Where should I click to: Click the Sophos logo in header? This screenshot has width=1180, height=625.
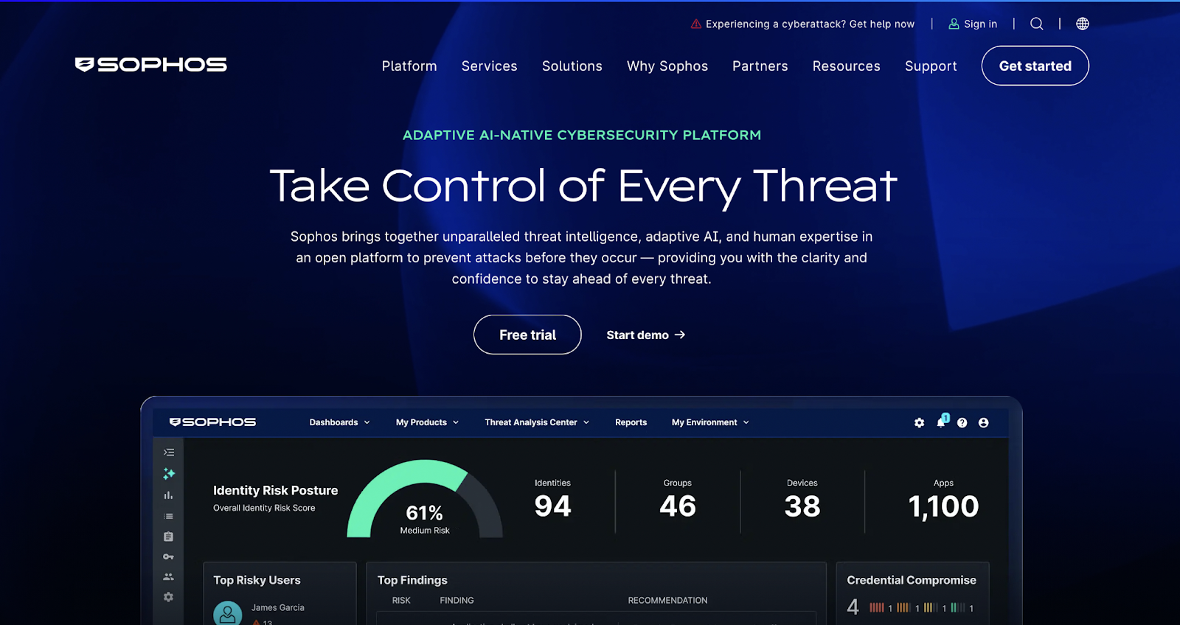[150, 65]
